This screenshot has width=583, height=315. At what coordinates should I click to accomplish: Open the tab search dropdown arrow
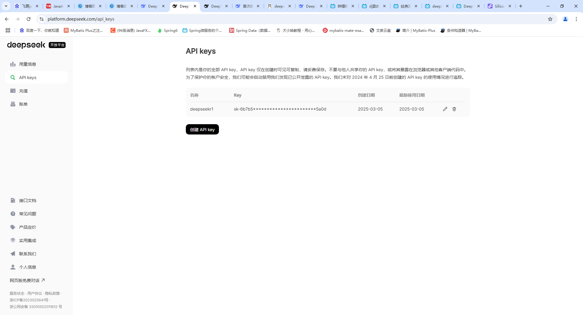coord(6,6)
